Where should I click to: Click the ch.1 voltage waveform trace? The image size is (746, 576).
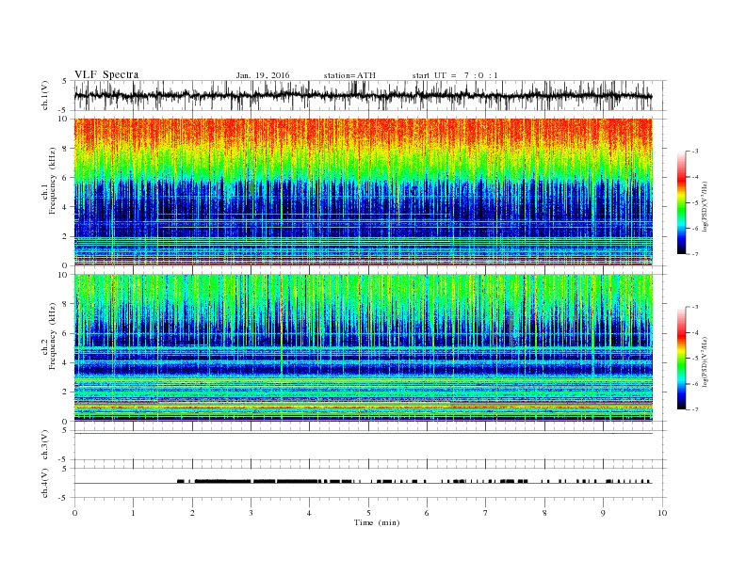pyautogui.click(x=363, y=95)
